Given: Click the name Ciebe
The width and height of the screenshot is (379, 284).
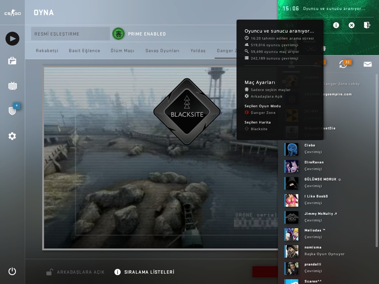Looking at the screenshot, I should (310, 145).
